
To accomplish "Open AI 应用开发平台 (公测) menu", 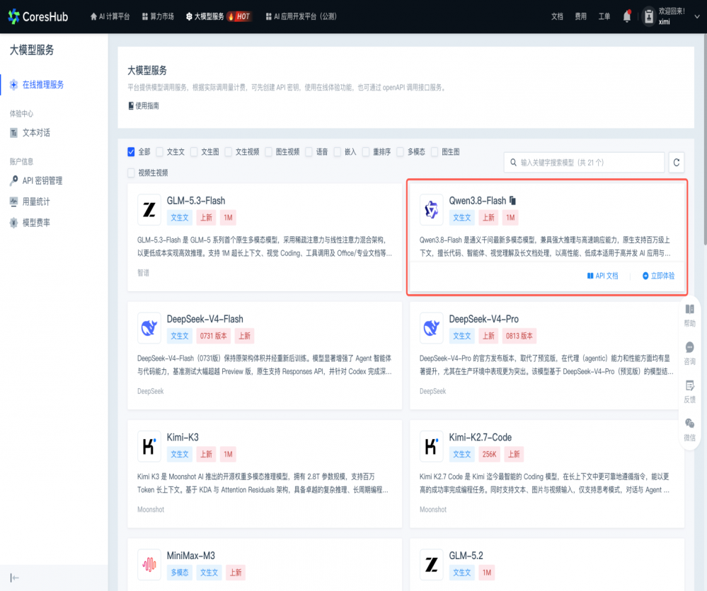I will point(301,17).
